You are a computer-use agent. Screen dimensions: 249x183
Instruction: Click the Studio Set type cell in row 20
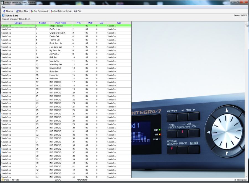coord(119,93)
